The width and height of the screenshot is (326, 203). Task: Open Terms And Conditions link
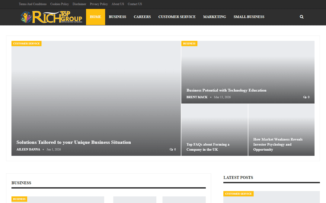33,4
